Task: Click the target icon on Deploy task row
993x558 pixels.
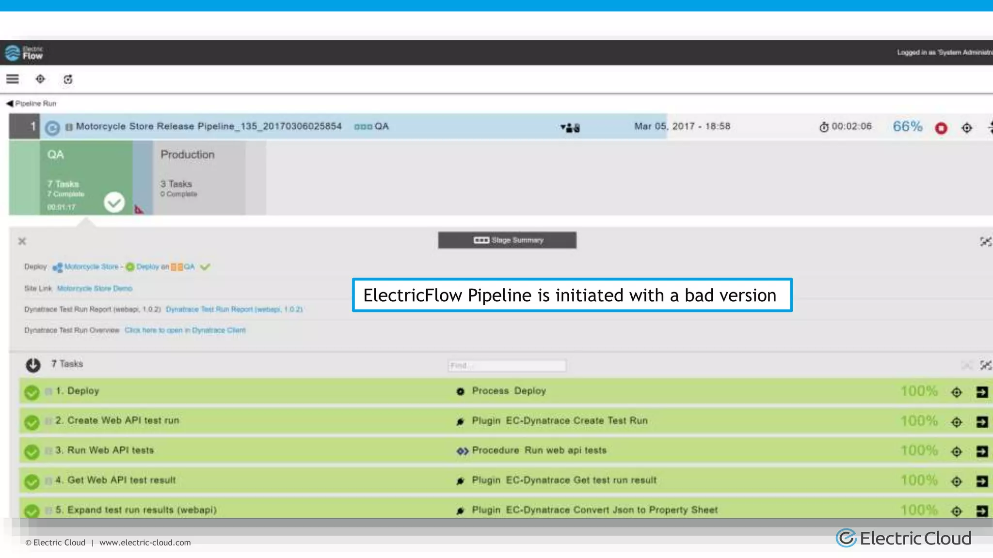Action: [956, 392]
